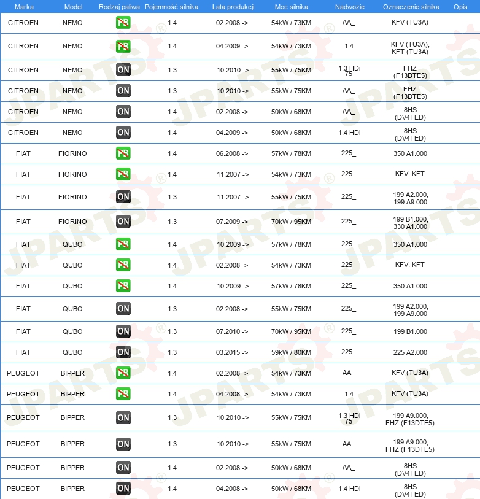The image size is (480, 499).
Task: Click ON diesel icon for Qubo 03.2015 row
Action: [x=123, y=352]
